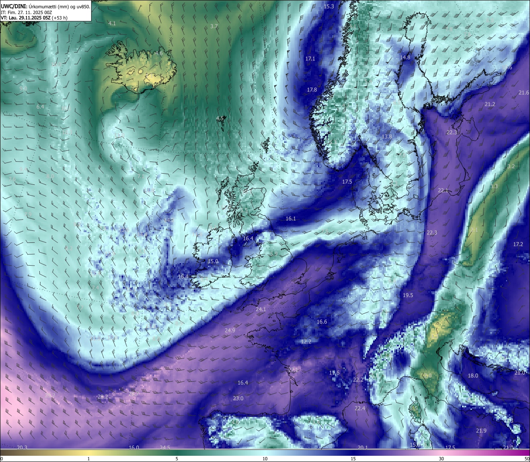
Task: Click the 4.6 value over Iceland
Action: [x=159, y=53]
